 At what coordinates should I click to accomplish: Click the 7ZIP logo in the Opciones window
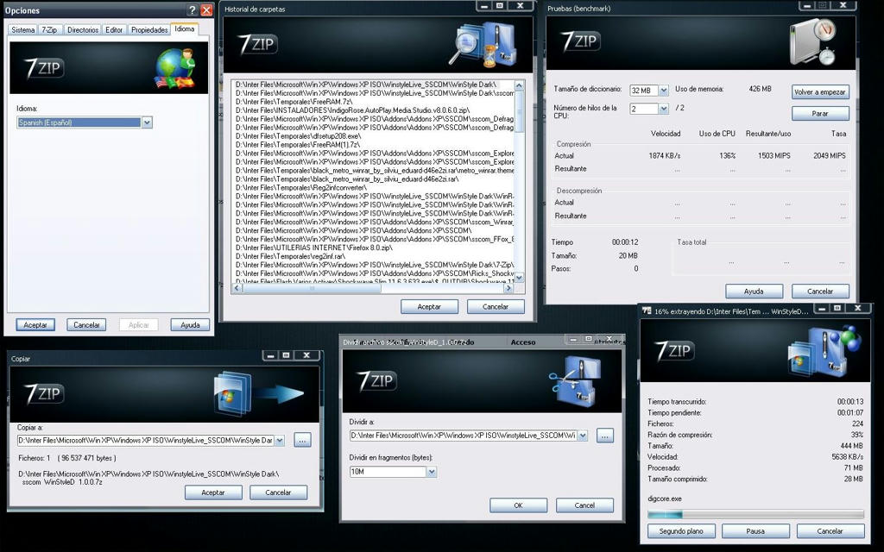(x=44, y=68)
